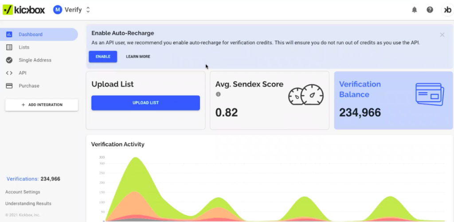Enable auto-recharge with ENABLE button
Image resolution: width=454 pixels, height=222 pixels.
pyautogui.click(x=103, y=56)
